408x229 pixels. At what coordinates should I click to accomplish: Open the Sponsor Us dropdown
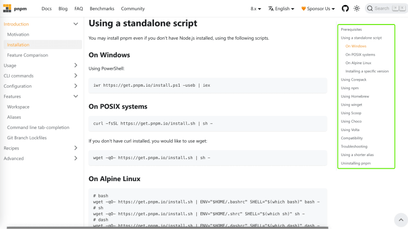tap(318, 9)
